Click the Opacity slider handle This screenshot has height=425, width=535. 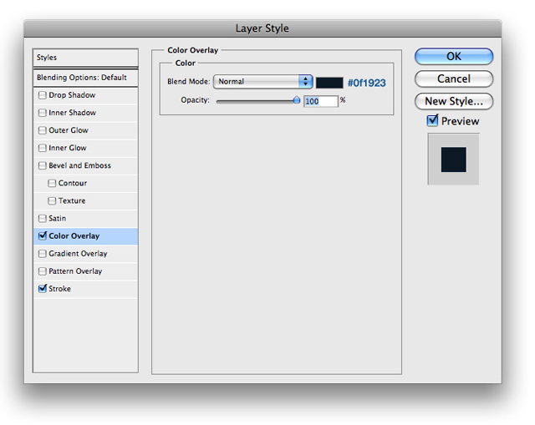coord(297,100)
